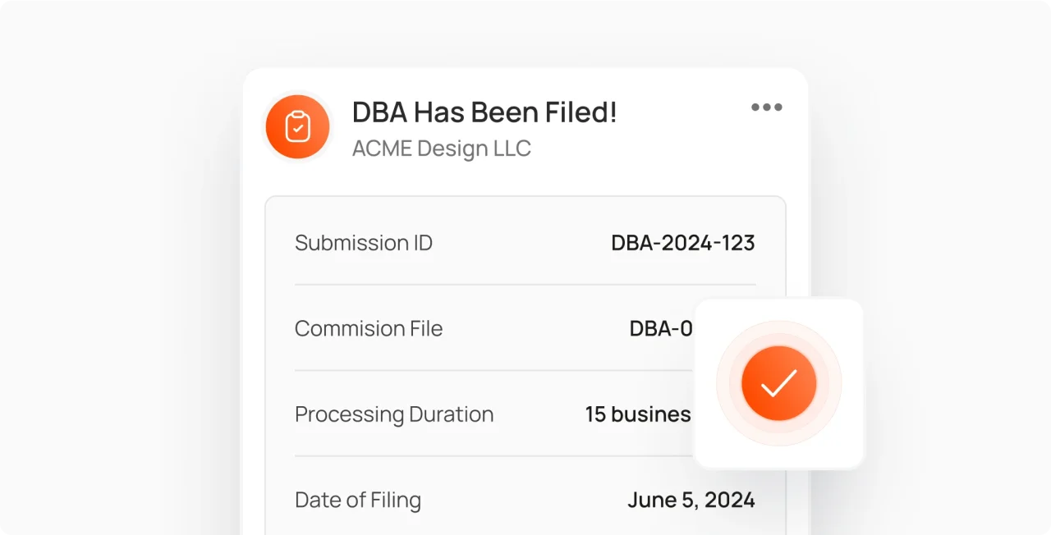Click the Processing Duration row

coord(493,414)
